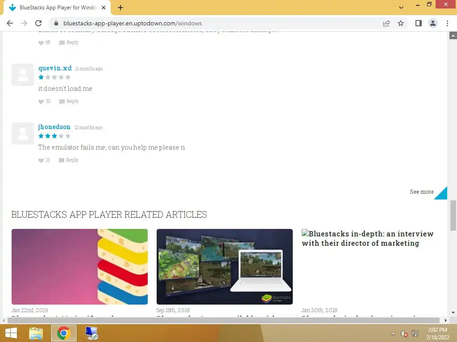View site info via the lock icon
This screenshot has width=457, height=342.
coord(56,23)
